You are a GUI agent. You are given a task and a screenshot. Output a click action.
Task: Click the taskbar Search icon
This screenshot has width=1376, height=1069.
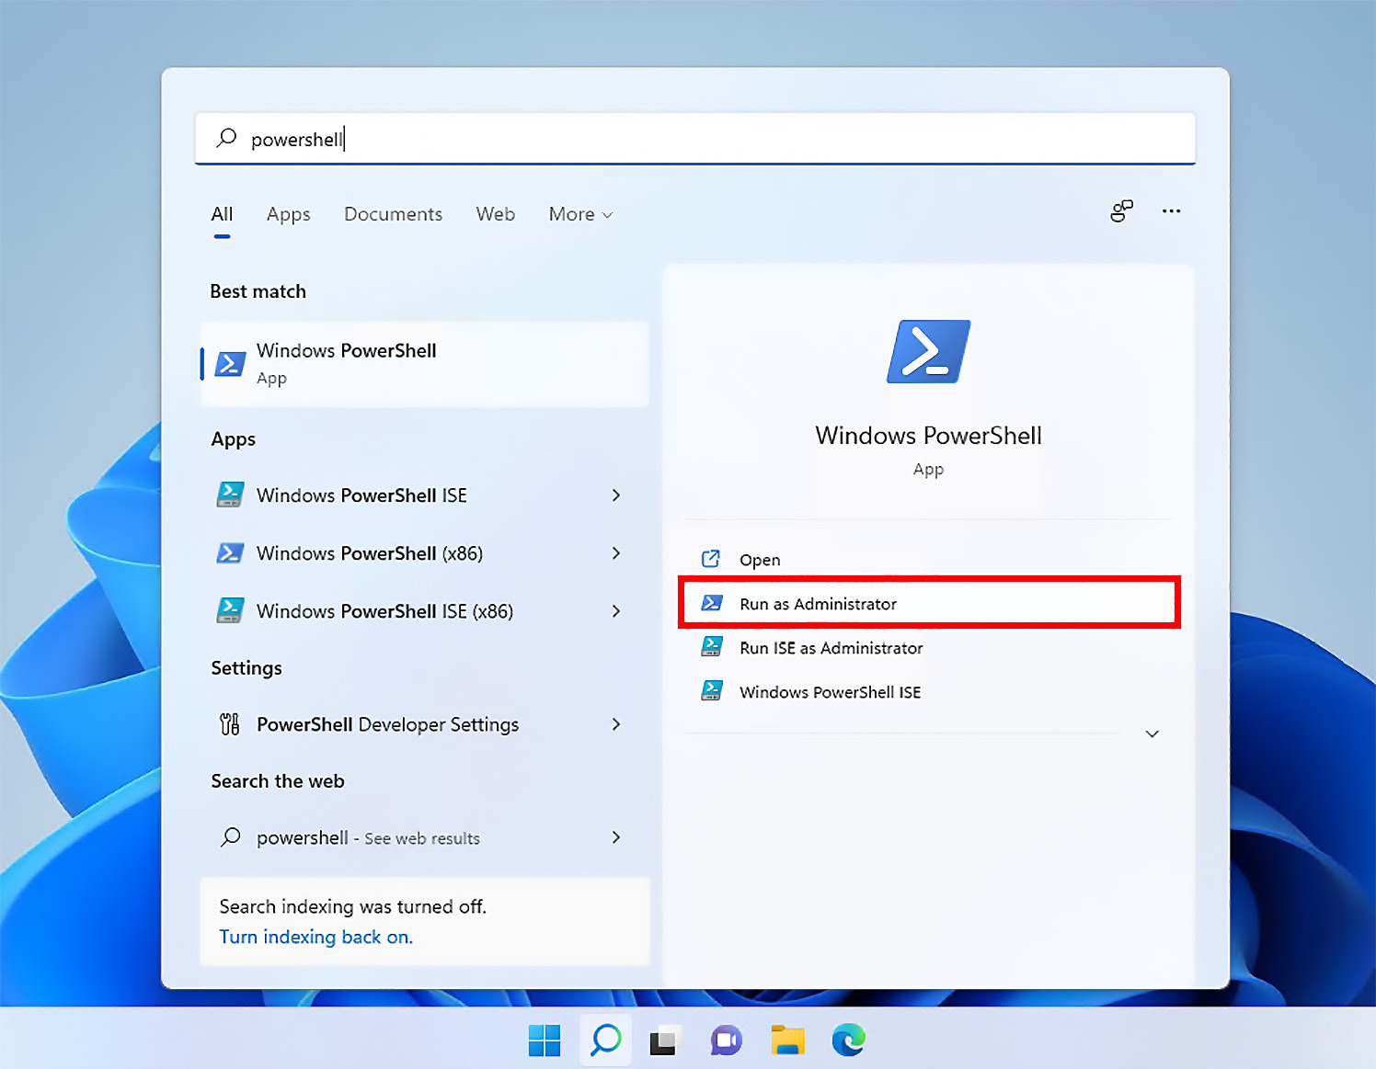606,1041
